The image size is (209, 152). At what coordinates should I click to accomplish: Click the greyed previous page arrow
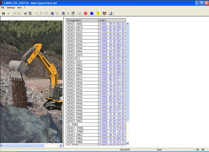click(8, 13)
